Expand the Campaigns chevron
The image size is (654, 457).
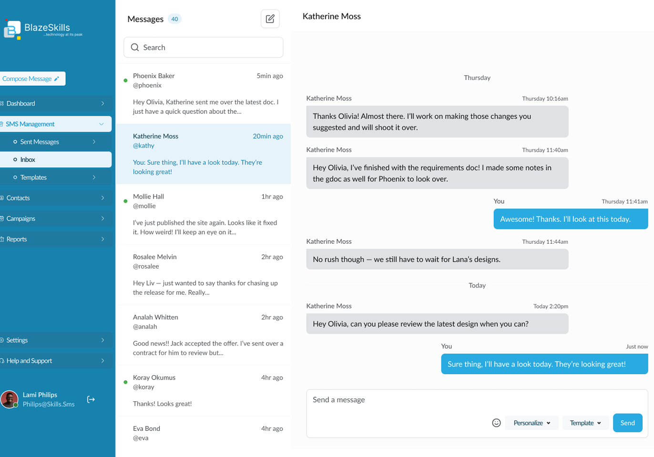[x=102, y=219]
